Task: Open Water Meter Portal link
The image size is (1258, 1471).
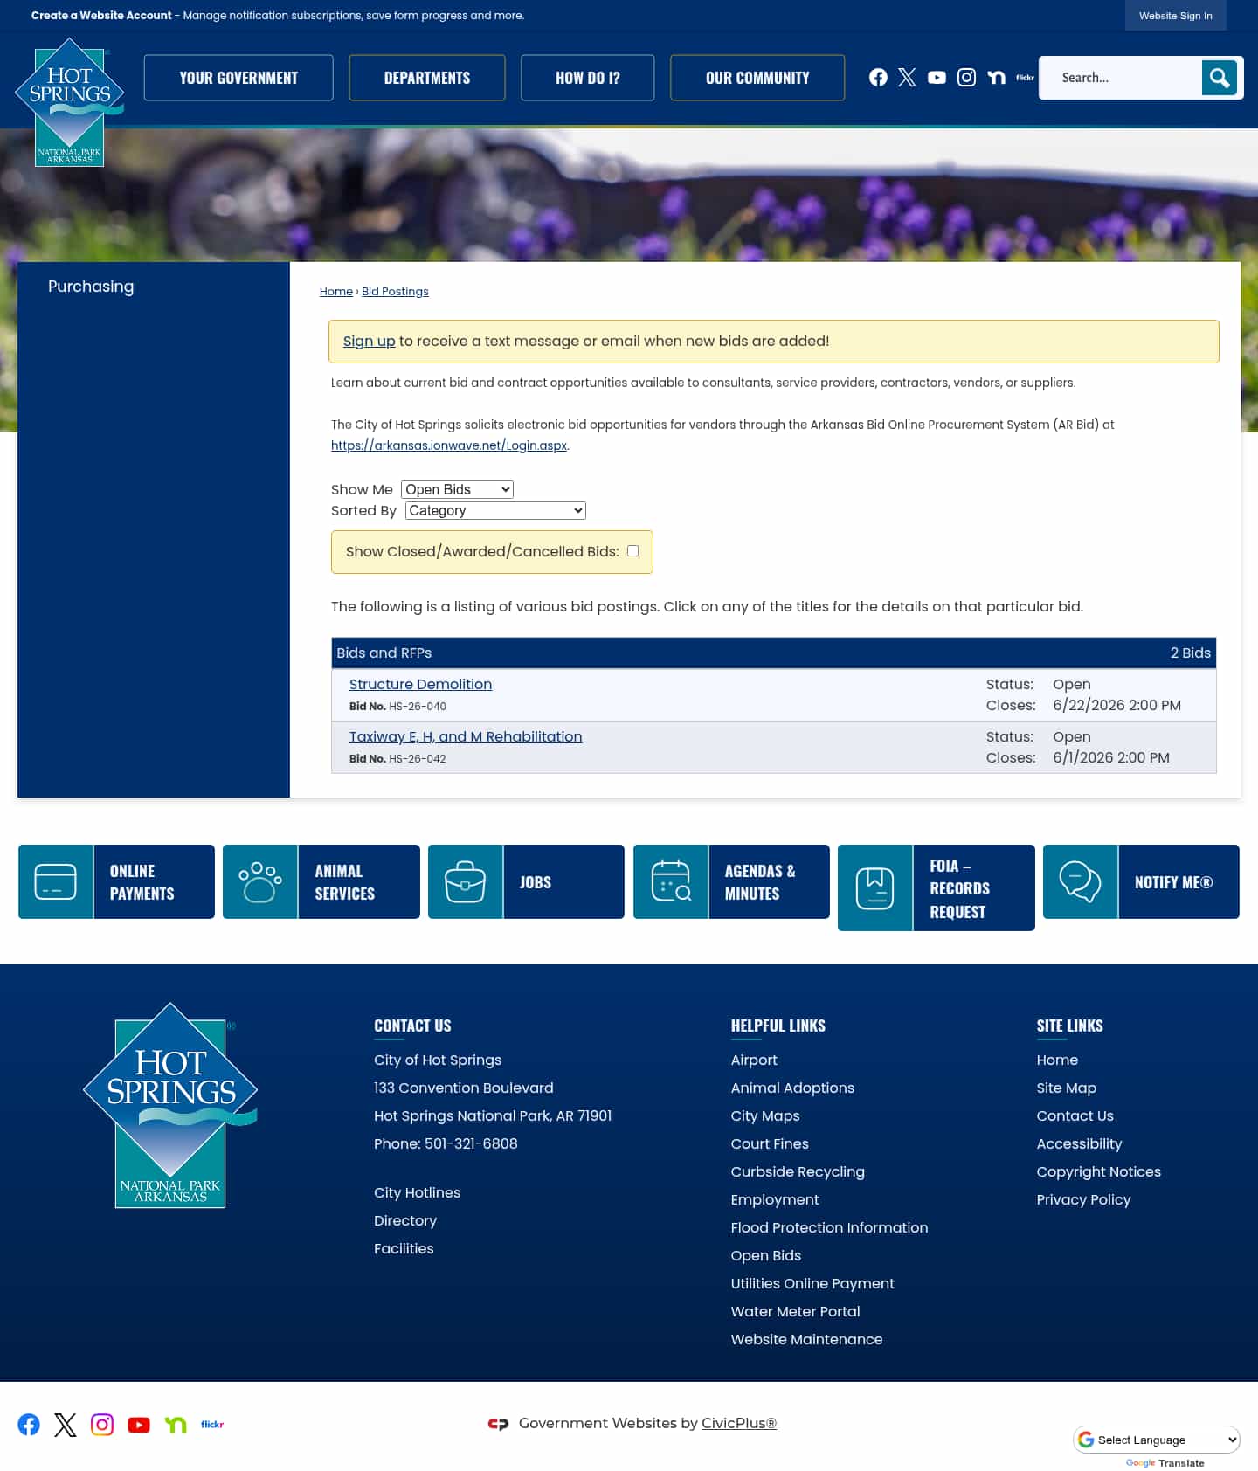Action: click(x=795, y=1312)
